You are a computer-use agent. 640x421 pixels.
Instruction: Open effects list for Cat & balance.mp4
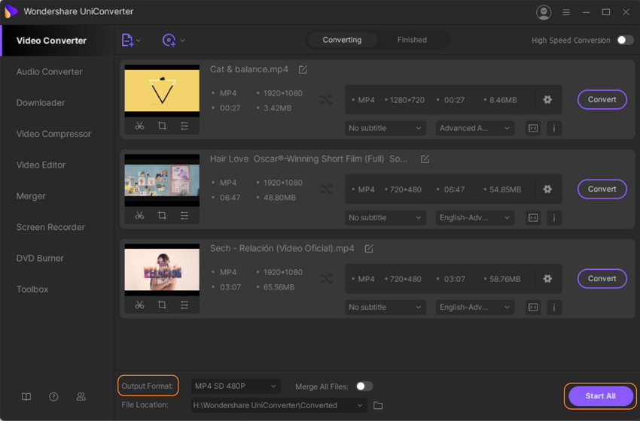click(x=184, y=126)
